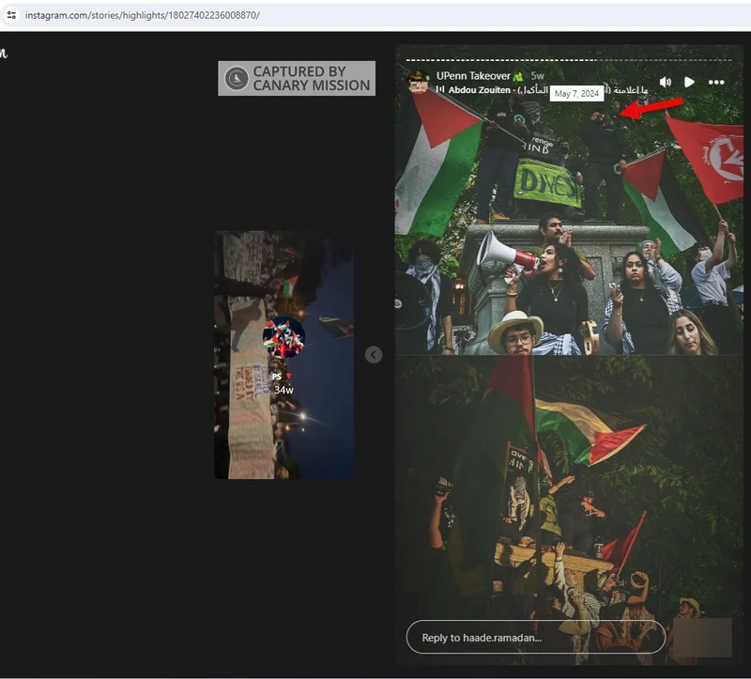Click the PS avatar in the previous story

[x=284, y=337]
